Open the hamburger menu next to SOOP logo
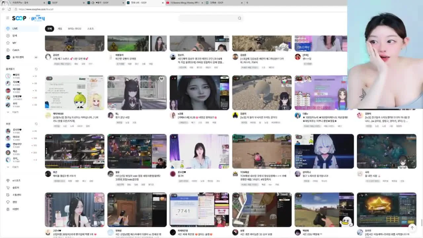 point(8,18)
